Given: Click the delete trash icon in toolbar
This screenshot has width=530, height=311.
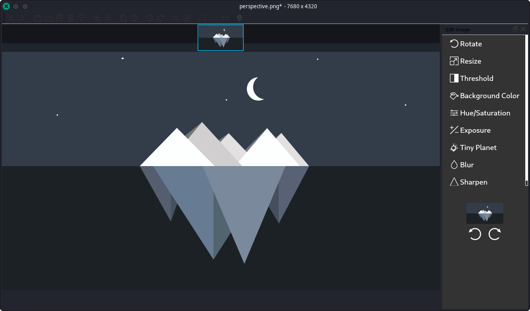Looking at the screenshot, I should [x=71, y=18].
